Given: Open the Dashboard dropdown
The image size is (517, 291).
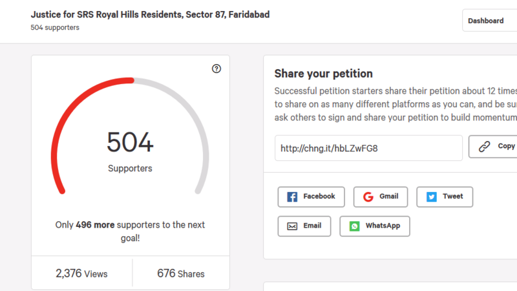Looking at the screenshot, I should [489, 21].
